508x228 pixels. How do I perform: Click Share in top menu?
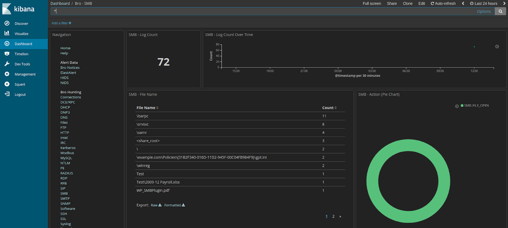[x=392, y=3]
